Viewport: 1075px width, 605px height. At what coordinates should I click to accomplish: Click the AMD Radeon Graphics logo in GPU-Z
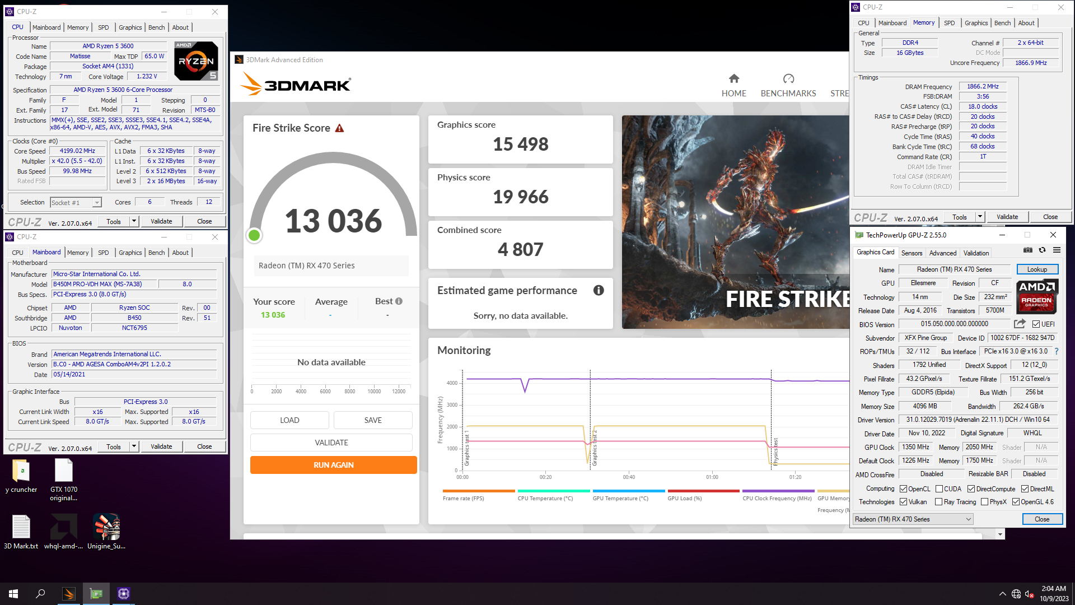point(1037,296)
